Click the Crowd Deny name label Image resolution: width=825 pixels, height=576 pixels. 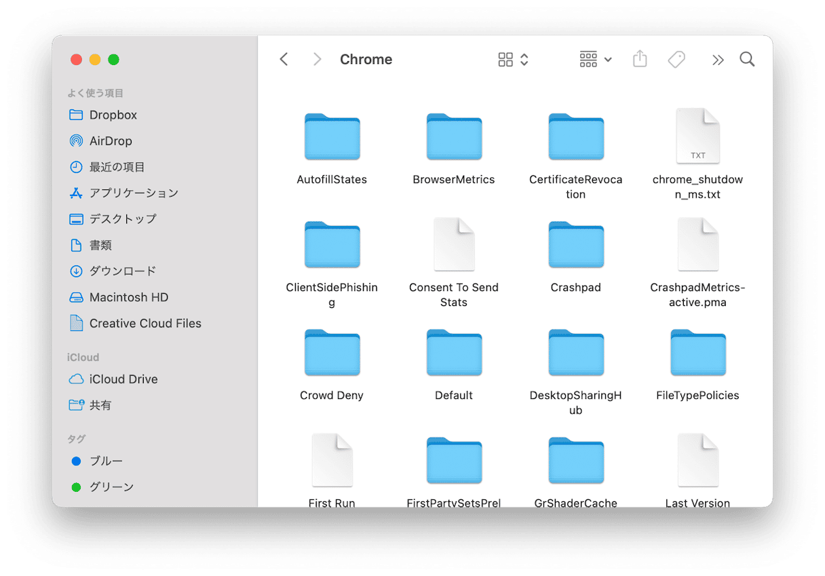click(x=332, y=396)
